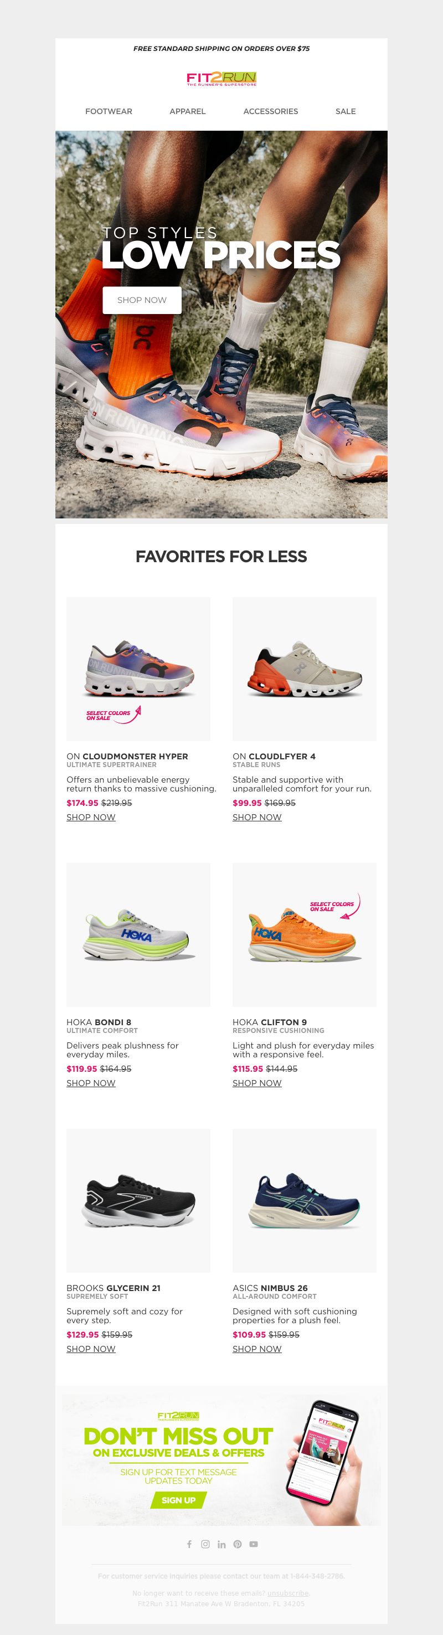The image size is (443, 1635).
Task: Open the Facebook social icon
Action: tap(189, 1544)
